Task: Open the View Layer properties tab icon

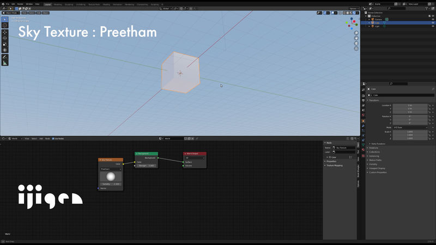Action: pyautogui.click(x=363, y=105)
